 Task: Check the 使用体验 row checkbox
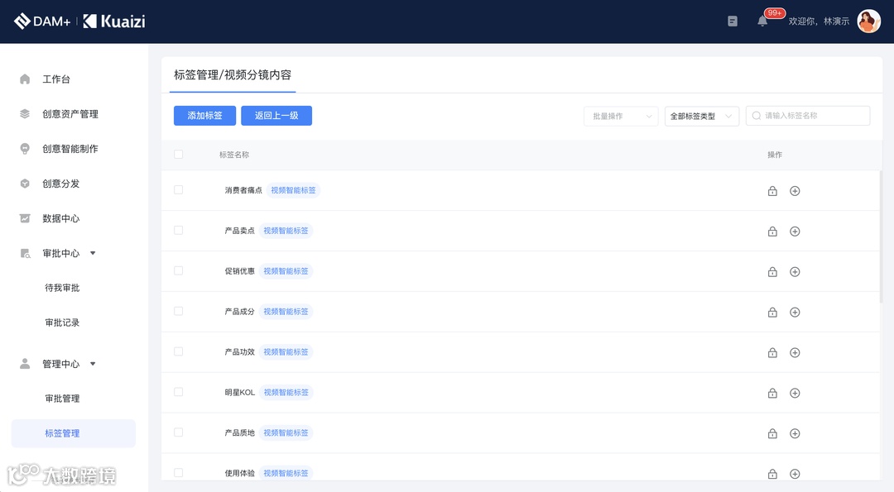coord(179,473)
